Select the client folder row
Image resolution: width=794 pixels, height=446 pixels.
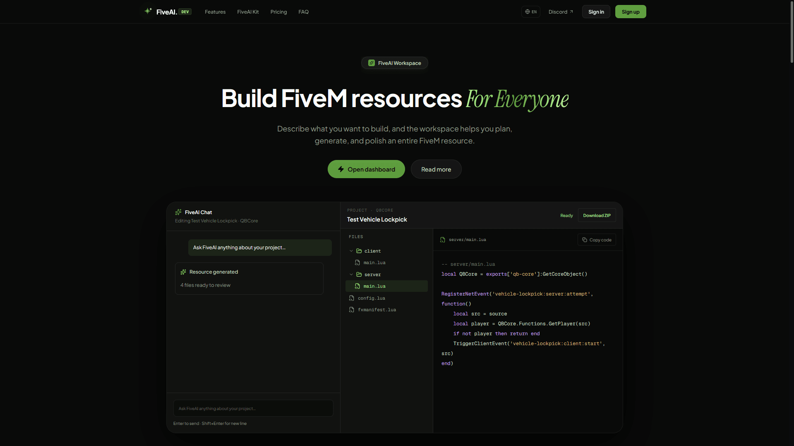pos(386,251)
